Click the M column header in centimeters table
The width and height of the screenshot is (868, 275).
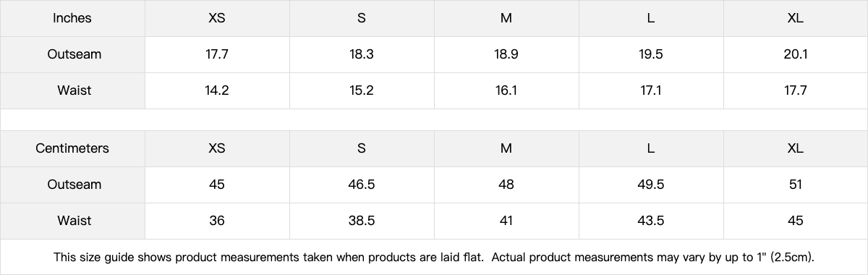coord(506,148)
